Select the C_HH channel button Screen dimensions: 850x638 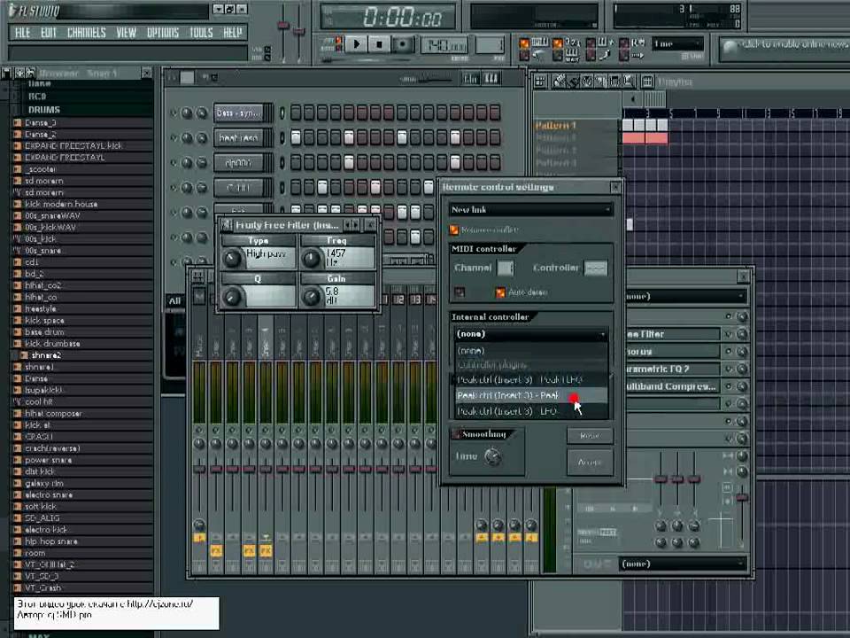click(x=240, y=188)
